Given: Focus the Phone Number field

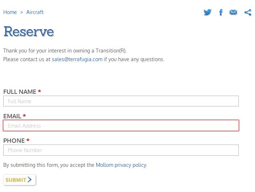Looking at the screenshot, I should coord(121,150).
